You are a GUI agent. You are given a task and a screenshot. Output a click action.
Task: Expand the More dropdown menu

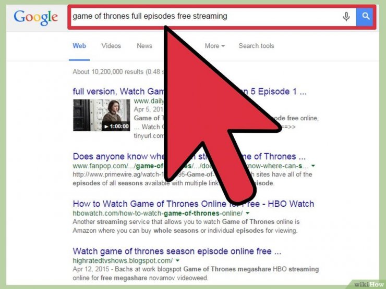pos(215,46)
